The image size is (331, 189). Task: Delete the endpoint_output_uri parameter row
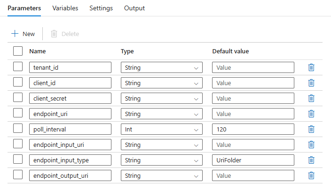click(311, 175)
